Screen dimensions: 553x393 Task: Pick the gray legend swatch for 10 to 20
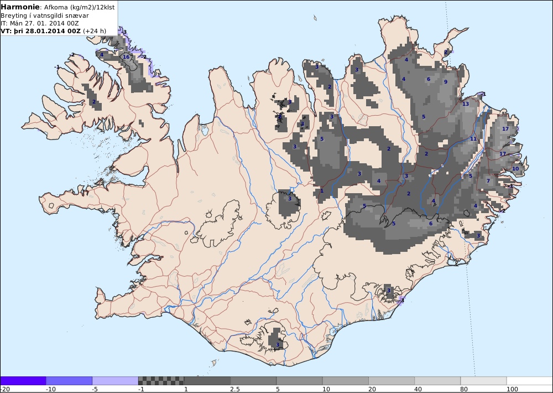click(x=346, y=381)
